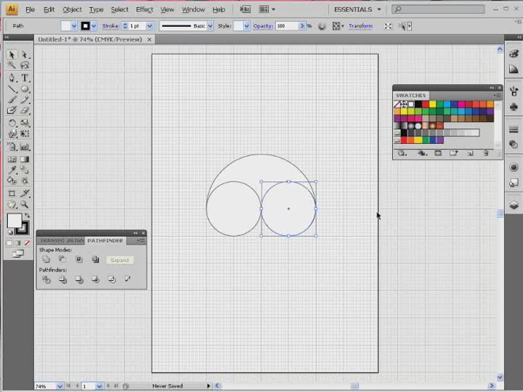The height and width of the screenshot is (392, 523).
Task: Open the stroke color dropdown in control bar
Action: tap(94, 25)
